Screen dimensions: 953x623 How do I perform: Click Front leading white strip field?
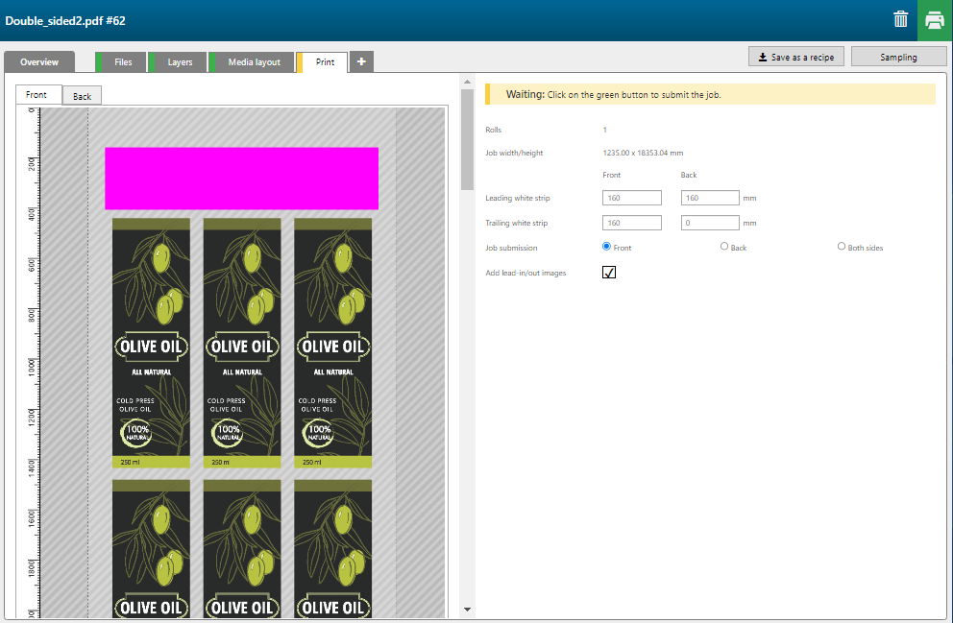(631, 198)
